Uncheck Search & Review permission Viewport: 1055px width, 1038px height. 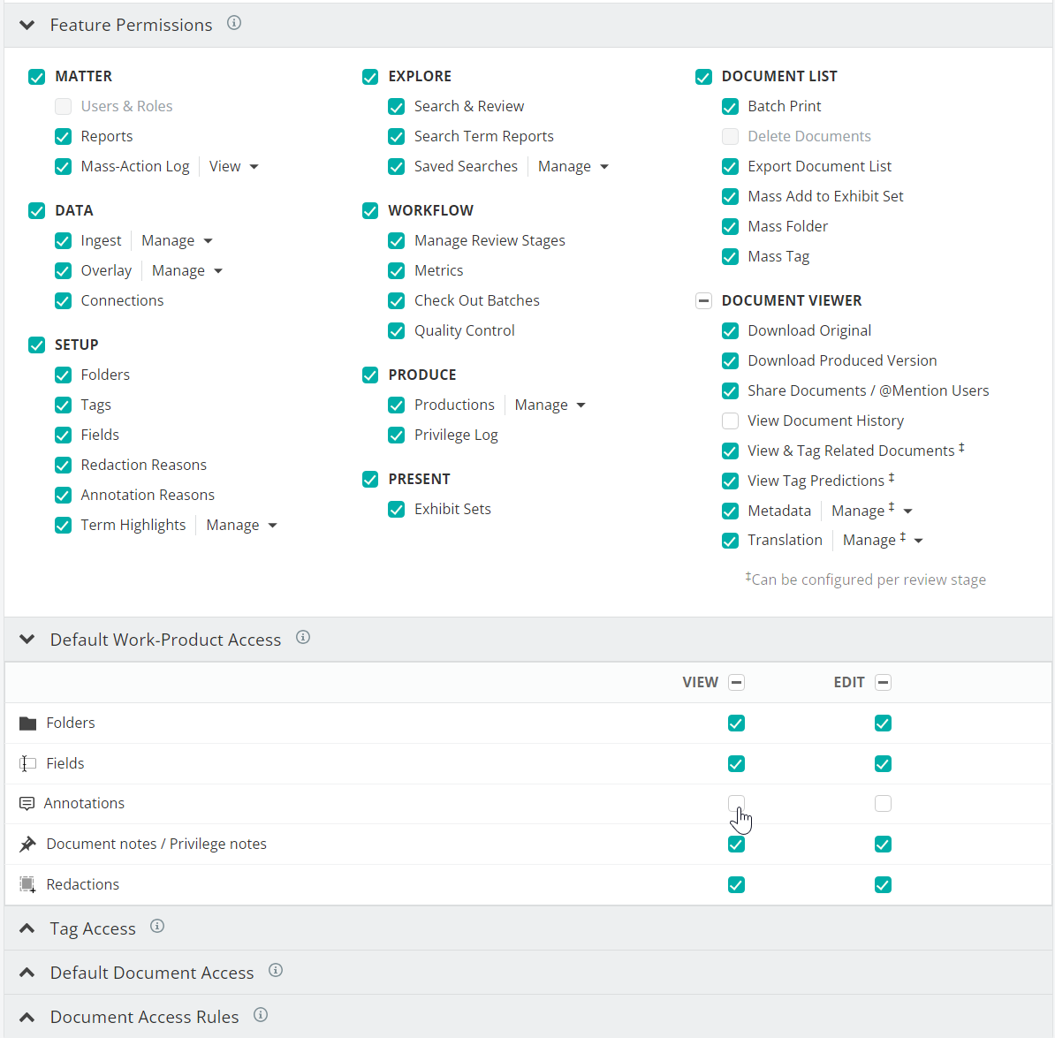pyautogui.click(x=397, y=106)
